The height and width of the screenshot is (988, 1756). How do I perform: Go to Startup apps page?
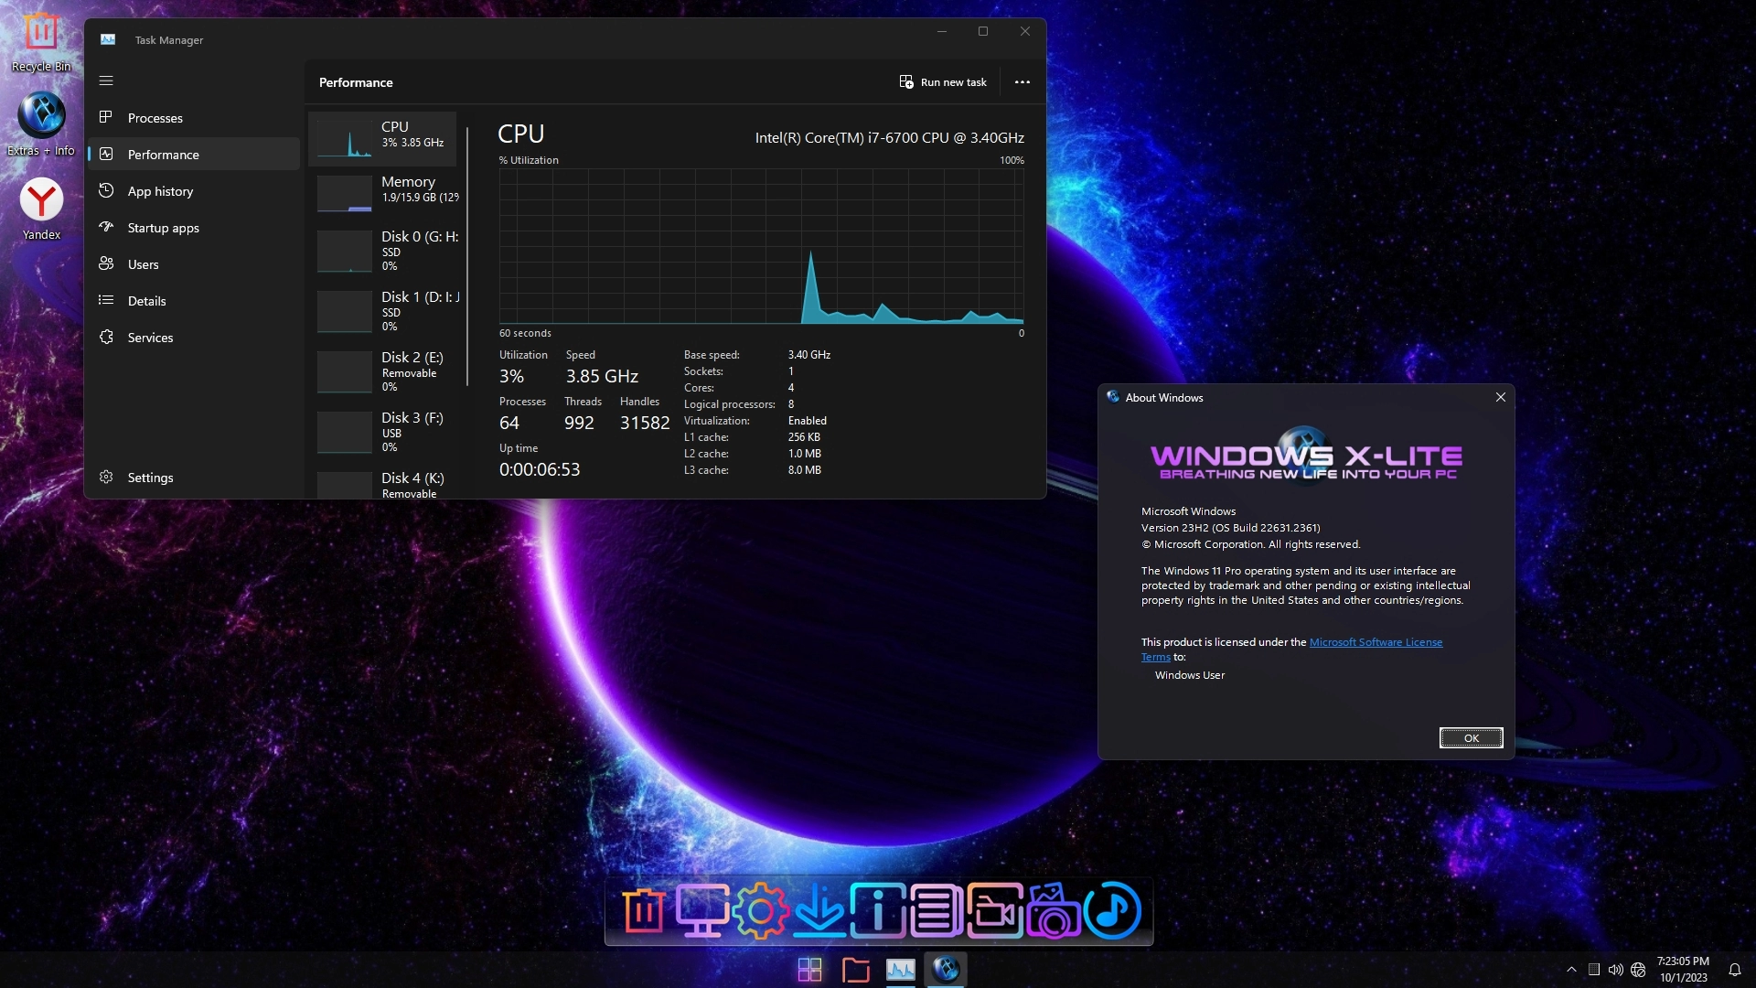coord(163,228)
